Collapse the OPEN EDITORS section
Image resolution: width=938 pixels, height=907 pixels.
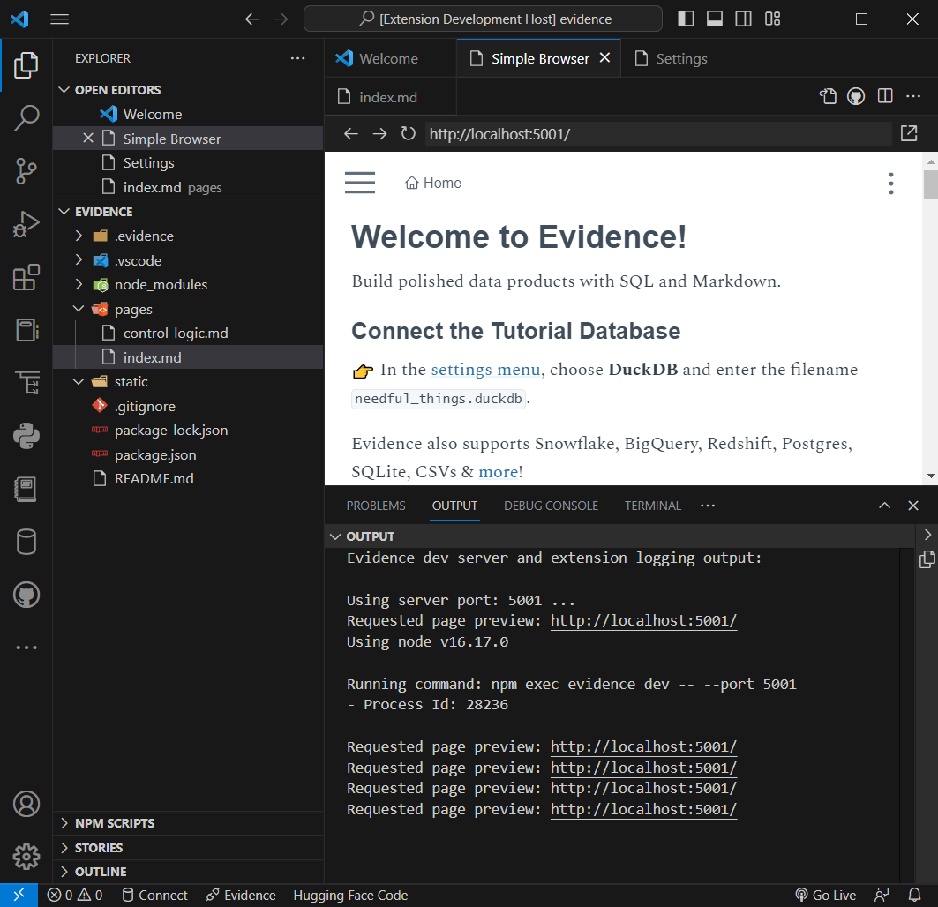[64, 89]
